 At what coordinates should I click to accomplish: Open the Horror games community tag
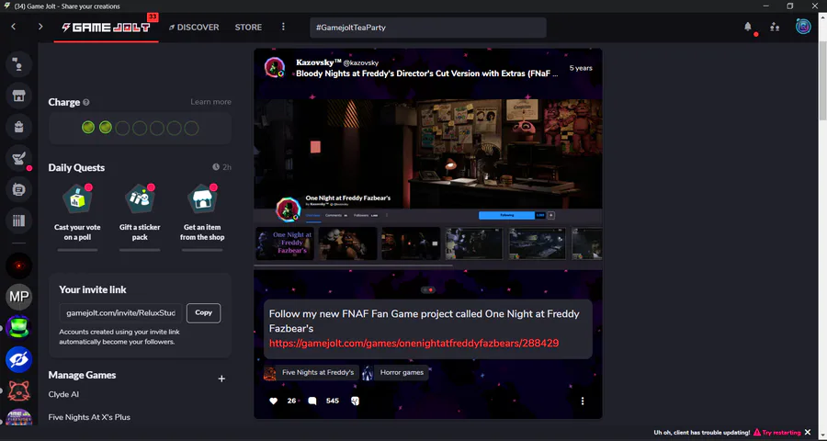click(x=395, y=373)
